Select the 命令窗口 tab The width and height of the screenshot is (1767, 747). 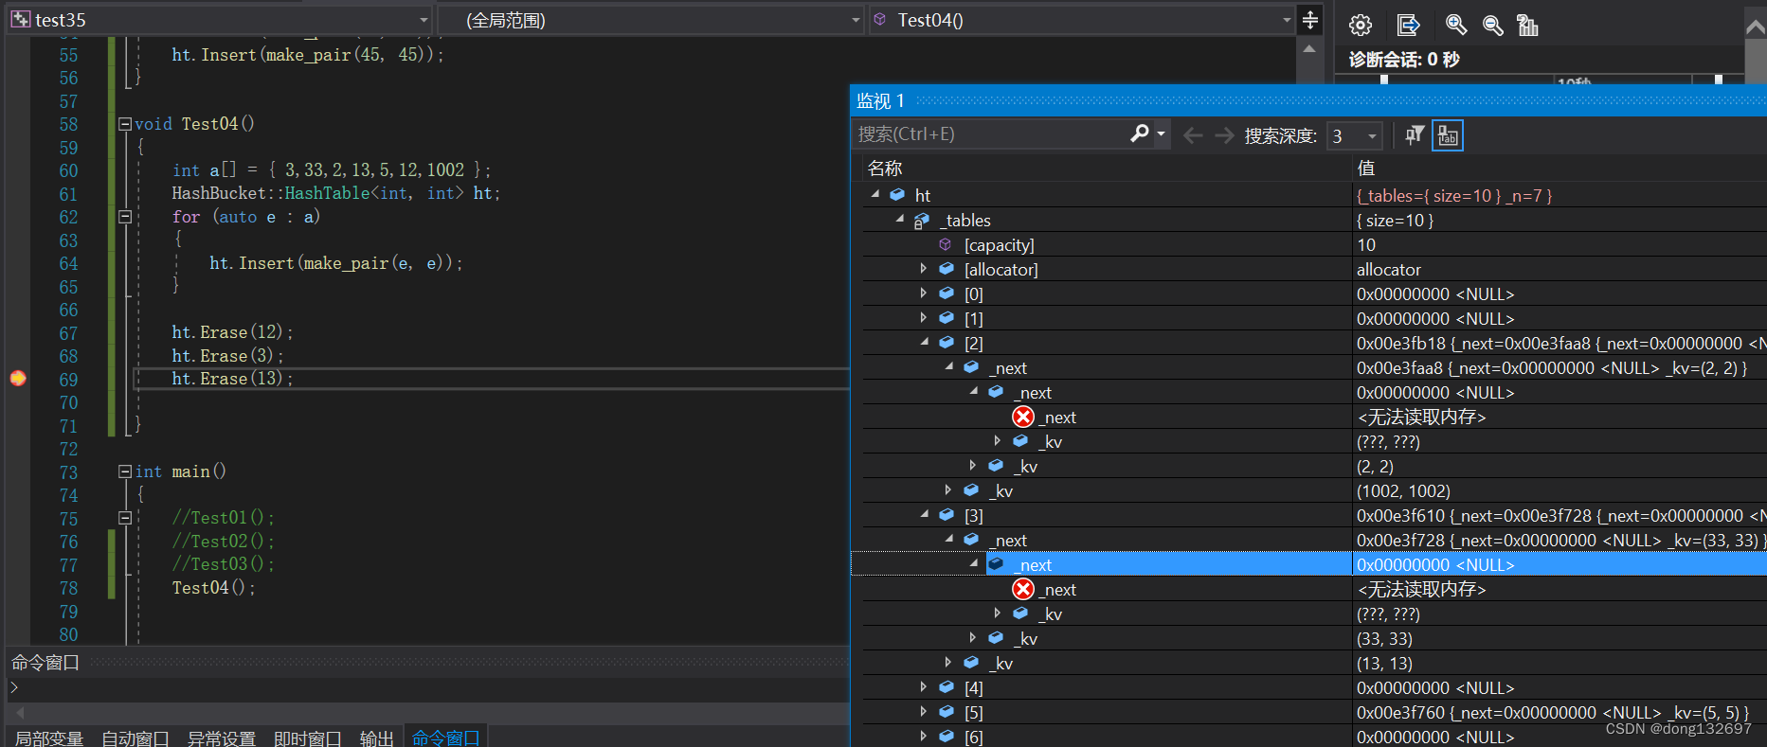[446, 738]
